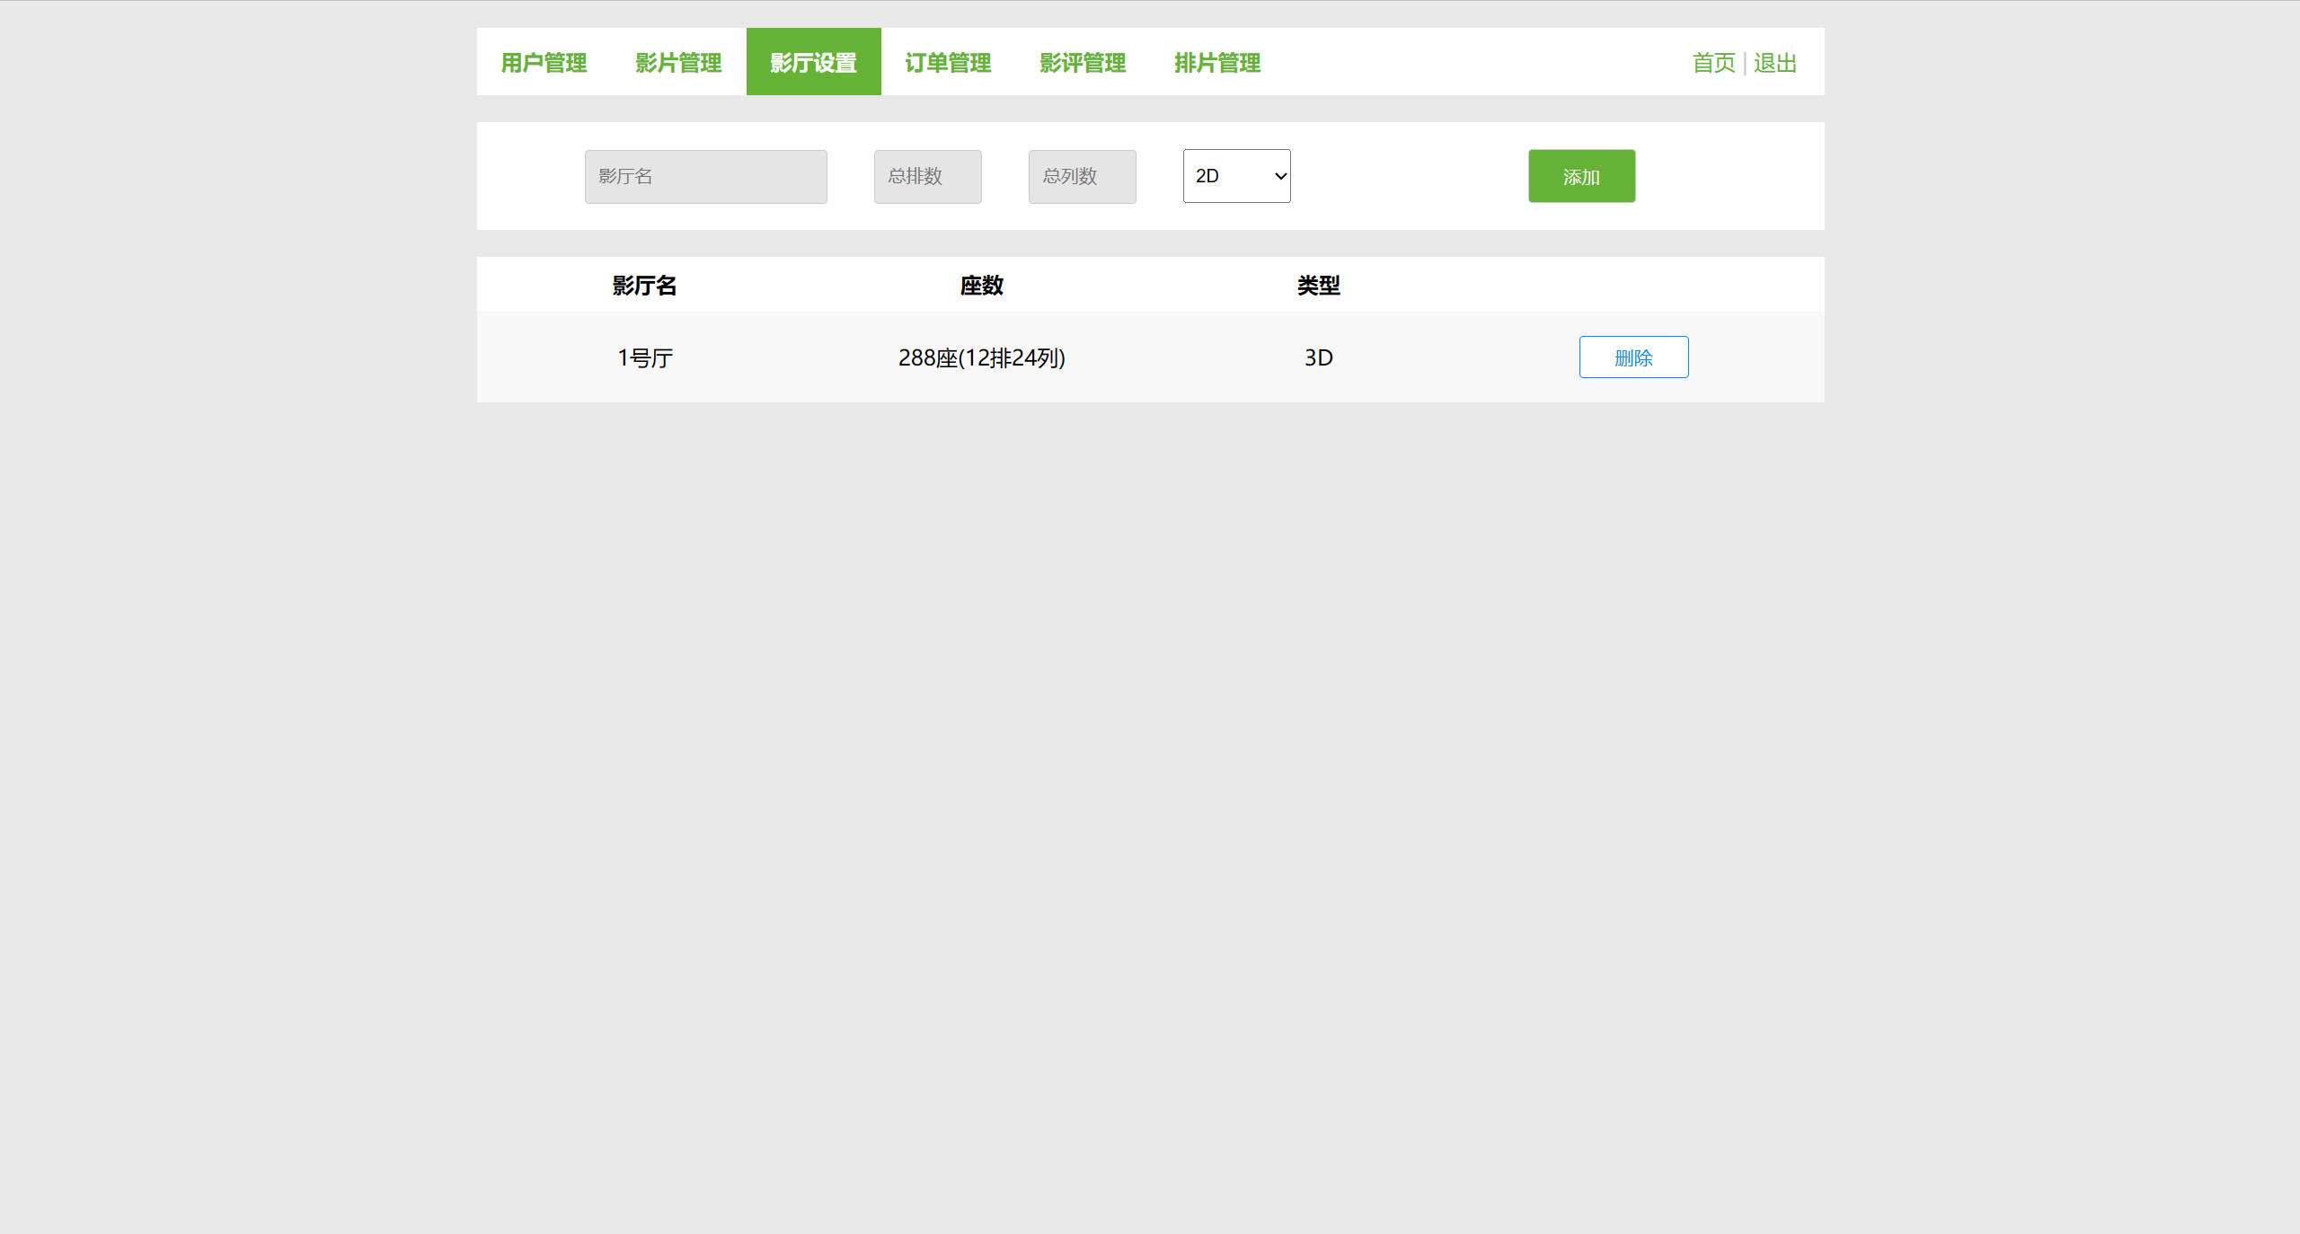Go to 订单管理 management

948,62
